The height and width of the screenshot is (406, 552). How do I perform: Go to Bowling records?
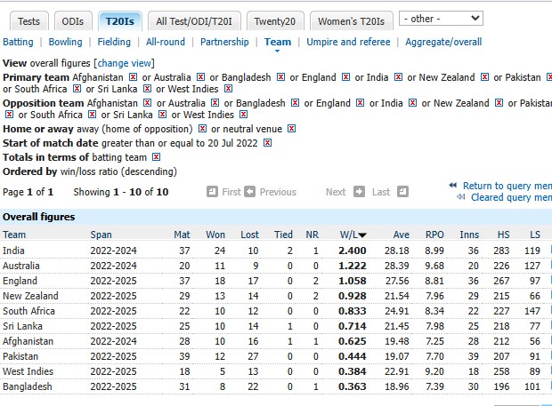coord(66,42)
